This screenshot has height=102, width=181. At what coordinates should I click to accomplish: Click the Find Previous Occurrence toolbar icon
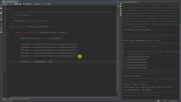coord(26,4)
